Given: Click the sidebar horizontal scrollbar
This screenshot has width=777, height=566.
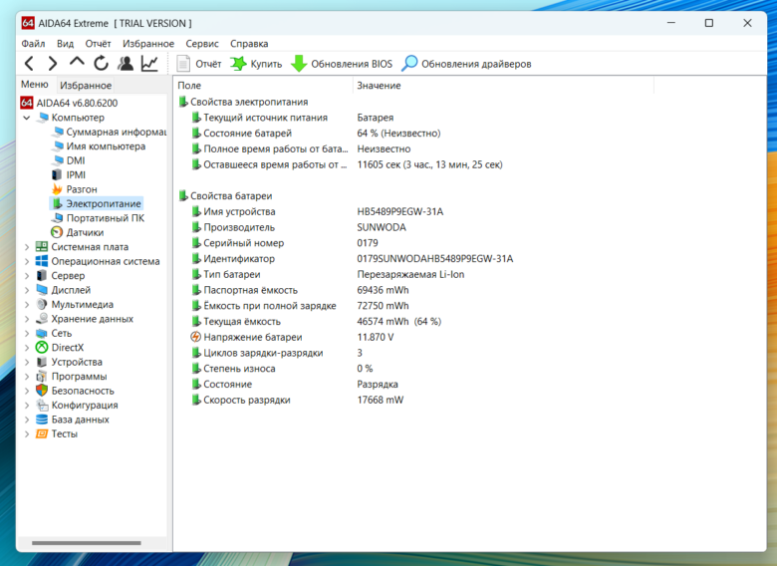Looking at the screenshot, I should (87, 543).
